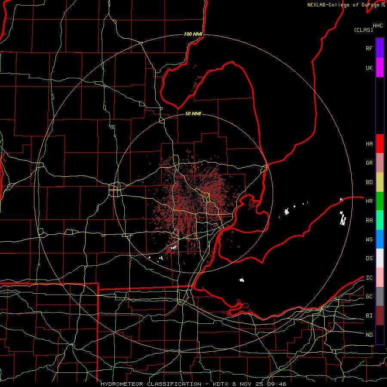Click the 'DS' legend label
The height and width of the screenshot is (387, 387).
pos(369,258)
